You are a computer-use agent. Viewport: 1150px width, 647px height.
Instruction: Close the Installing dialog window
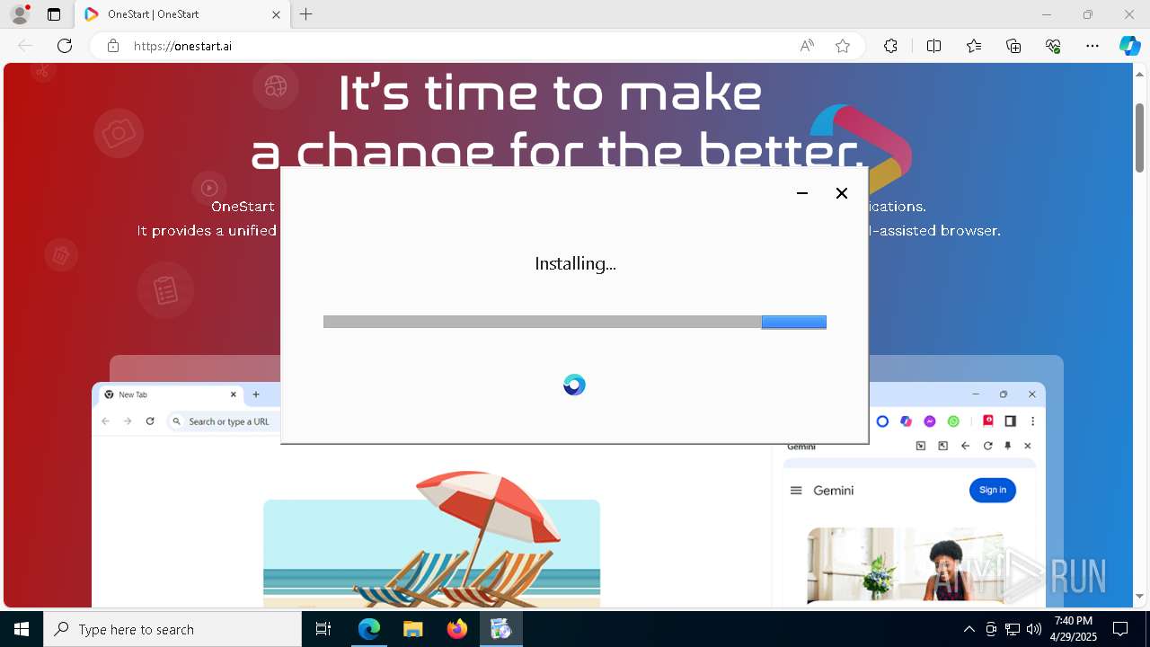842,193
